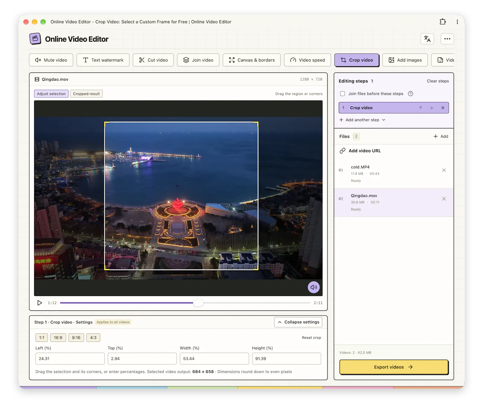This screenshot has width=483, height=411.
Task: Choose 16:9 aspect ratio
Action: point(58,338)
